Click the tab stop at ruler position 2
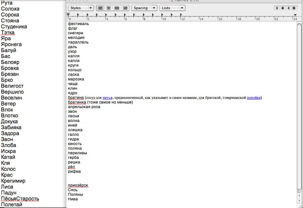This screenshot has height=208, width=303. 87,15
